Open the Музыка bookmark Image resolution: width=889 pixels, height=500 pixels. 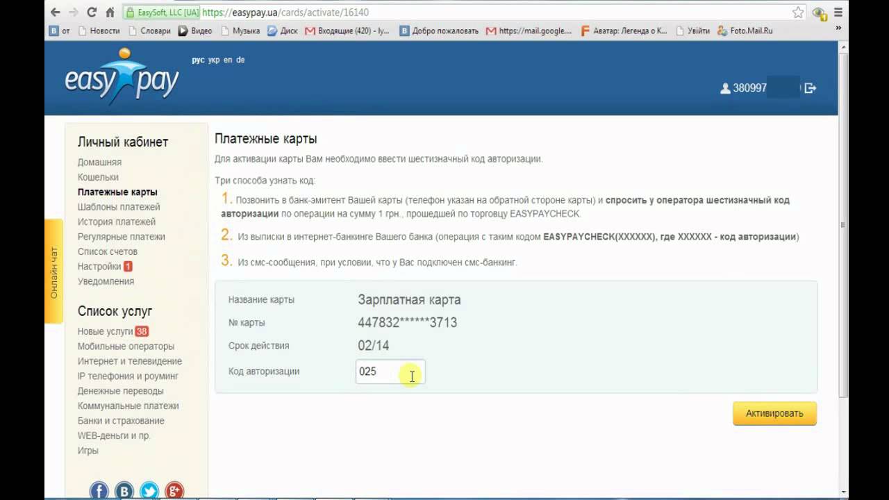coord(240,31)
